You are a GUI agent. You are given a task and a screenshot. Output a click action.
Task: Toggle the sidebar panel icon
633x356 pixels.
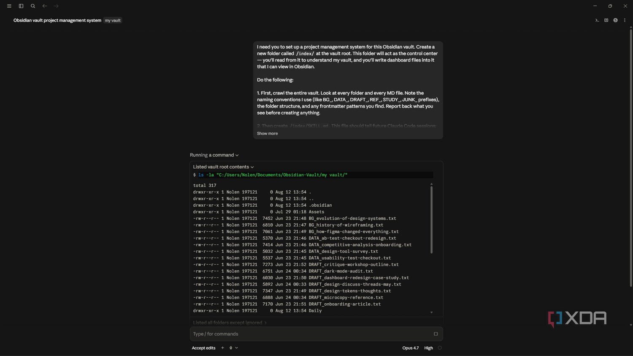[x=21, y=6]
